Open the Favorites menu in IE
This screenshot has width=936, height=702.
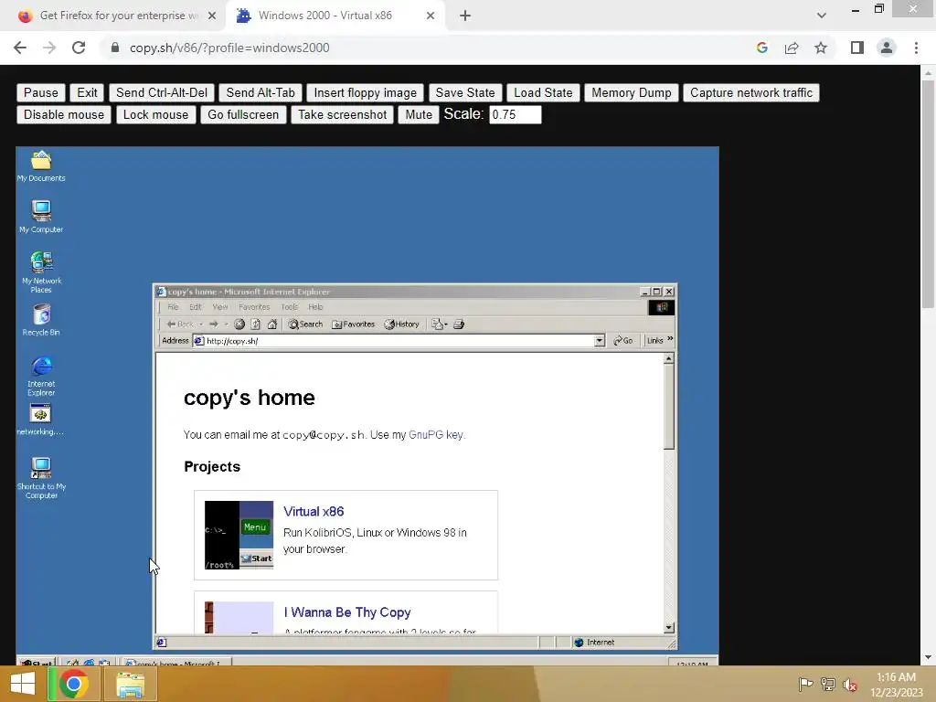tap(254, 307)
